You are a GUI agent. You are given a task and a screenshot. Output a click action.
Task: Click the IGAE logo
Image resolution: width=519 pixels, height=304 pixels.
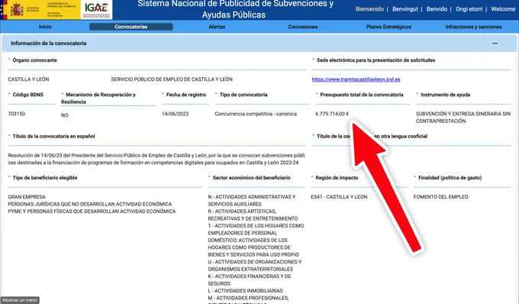[x=96, y=9]
